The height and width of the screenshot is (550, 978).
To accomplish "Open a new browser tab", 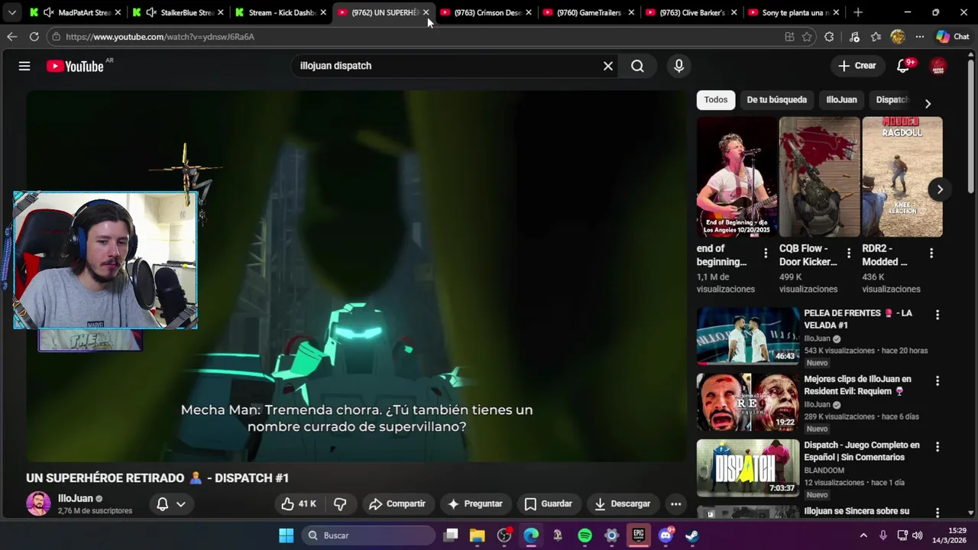I will [858, 12].
